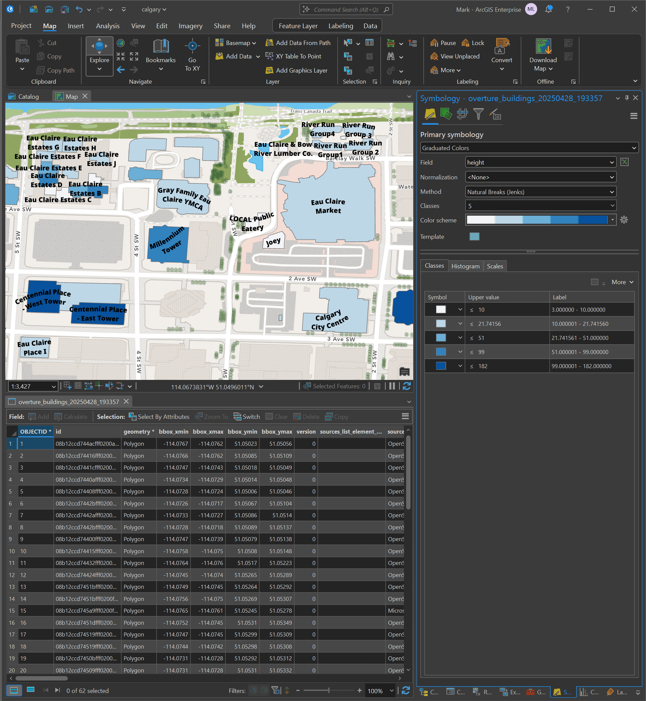Open the Symbology pane hamburger menu

634,116
